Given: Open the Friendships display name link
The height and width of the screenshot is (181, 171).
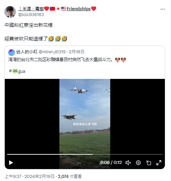Looking at the screenshot, I should 57,9.
